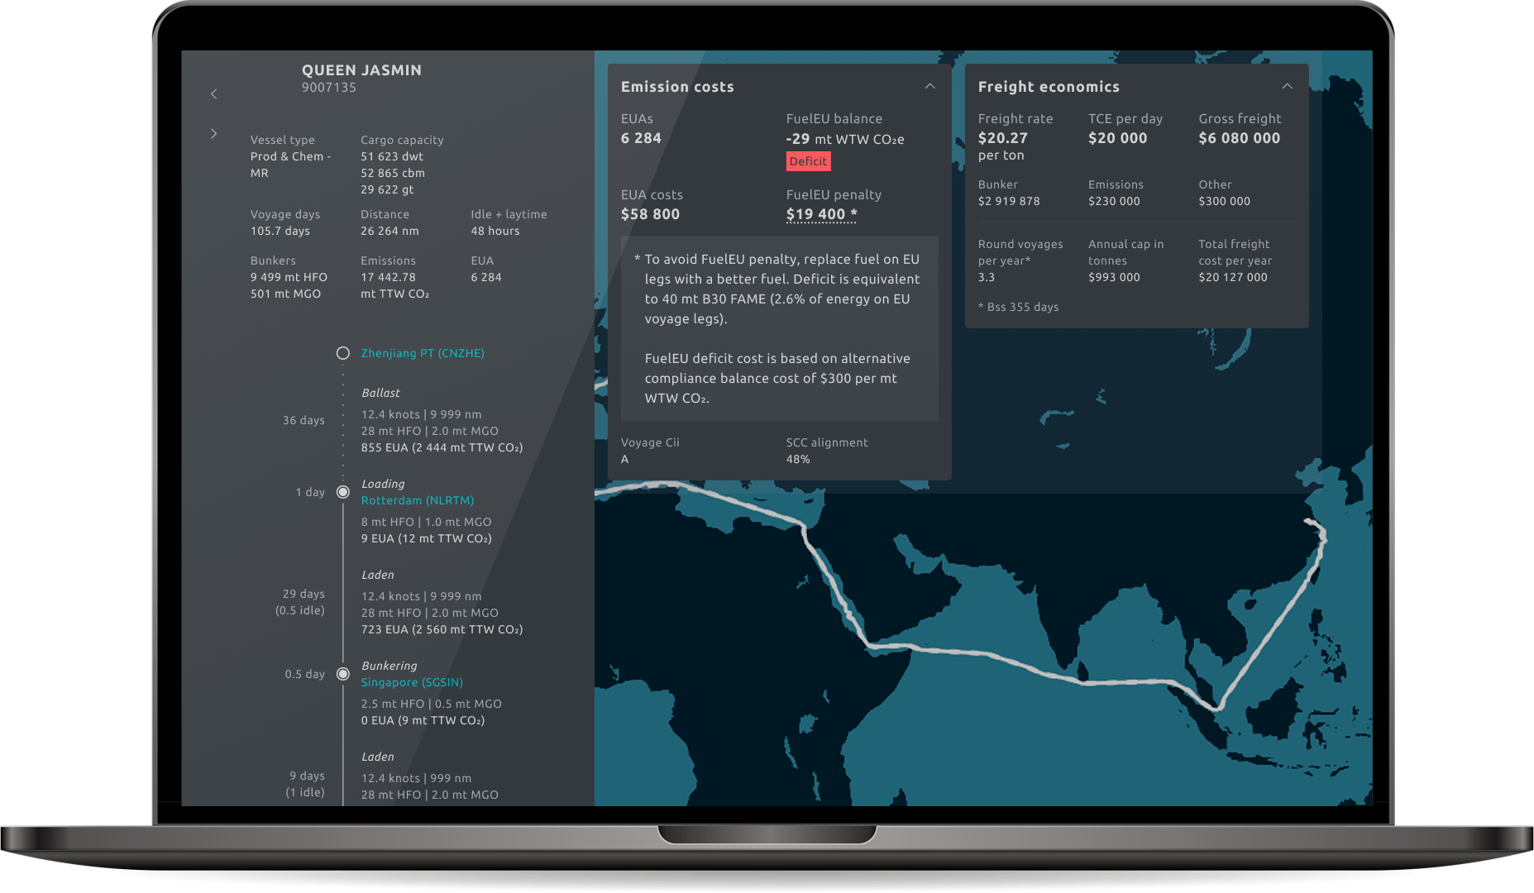This screenshot has height=893, width=1534.
Task: Click the TCE per day $20 000
Action: [1117, 138]
